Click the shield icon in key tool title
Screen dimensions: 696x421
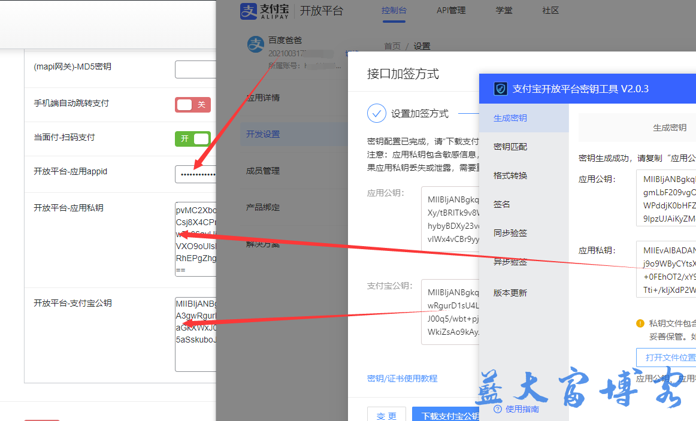coord(501,89)
